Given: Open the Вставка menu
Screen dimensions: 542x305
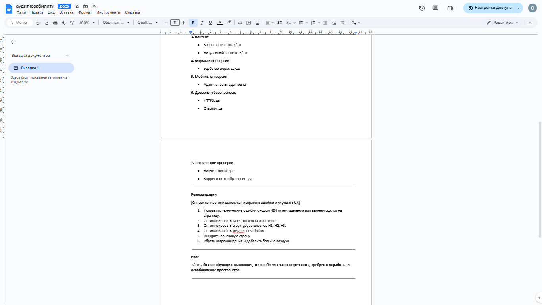Looking at the screenshot, I should tap(66, 12).
